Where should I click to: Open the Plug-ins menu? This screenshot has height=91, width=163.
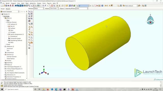click(x=49, y=3)
